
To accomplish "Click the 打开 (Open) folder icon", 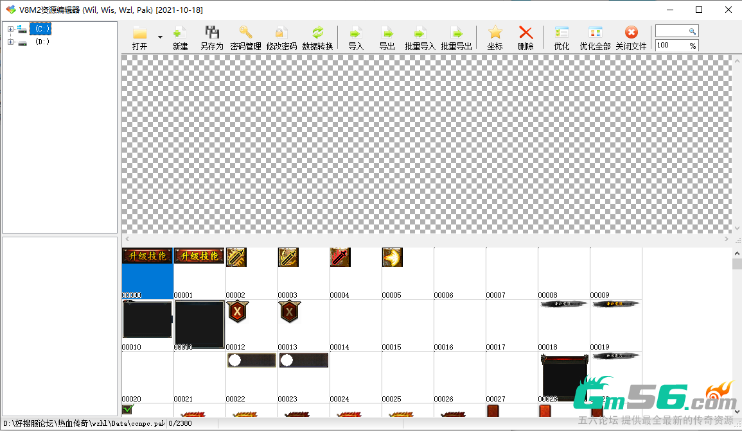I will 140,33.
